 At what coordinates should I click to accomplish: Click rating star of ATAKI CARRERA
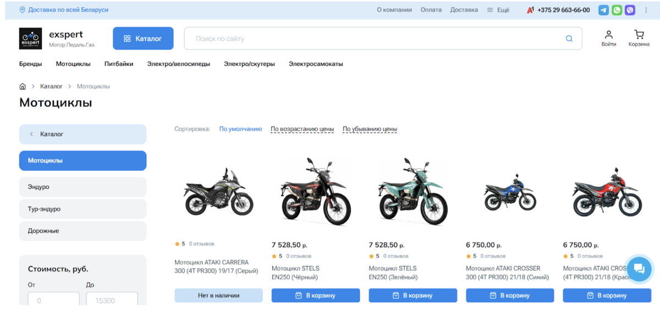click(x=177, y=243)
